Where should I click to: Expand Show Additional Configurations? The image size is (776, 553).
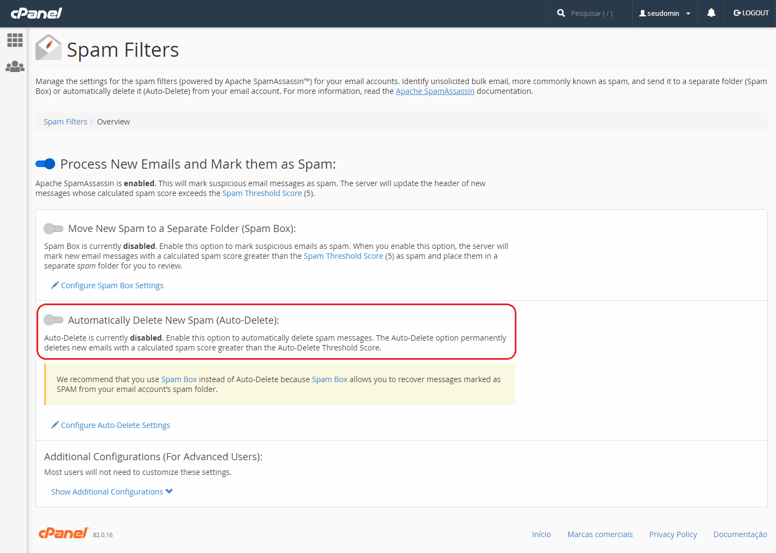click(x=112, y=492)
